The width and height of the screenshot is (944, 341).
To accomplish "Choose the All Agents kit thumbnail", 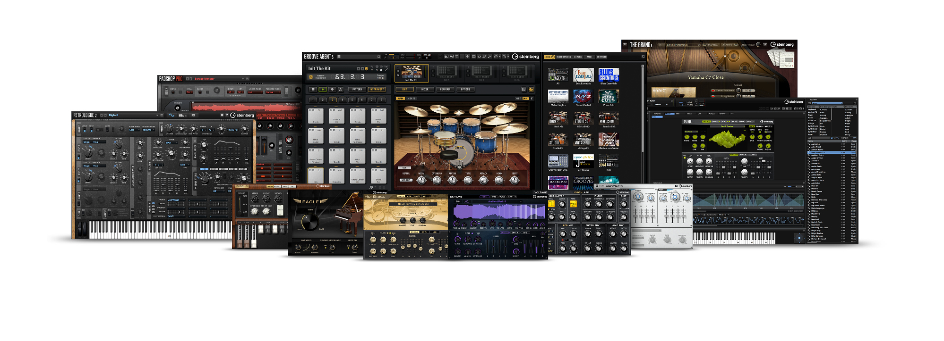I will coord(558,75).
